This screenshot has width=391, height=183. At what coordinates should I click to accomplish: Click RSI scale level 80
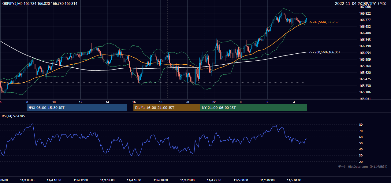coord(361,125)
